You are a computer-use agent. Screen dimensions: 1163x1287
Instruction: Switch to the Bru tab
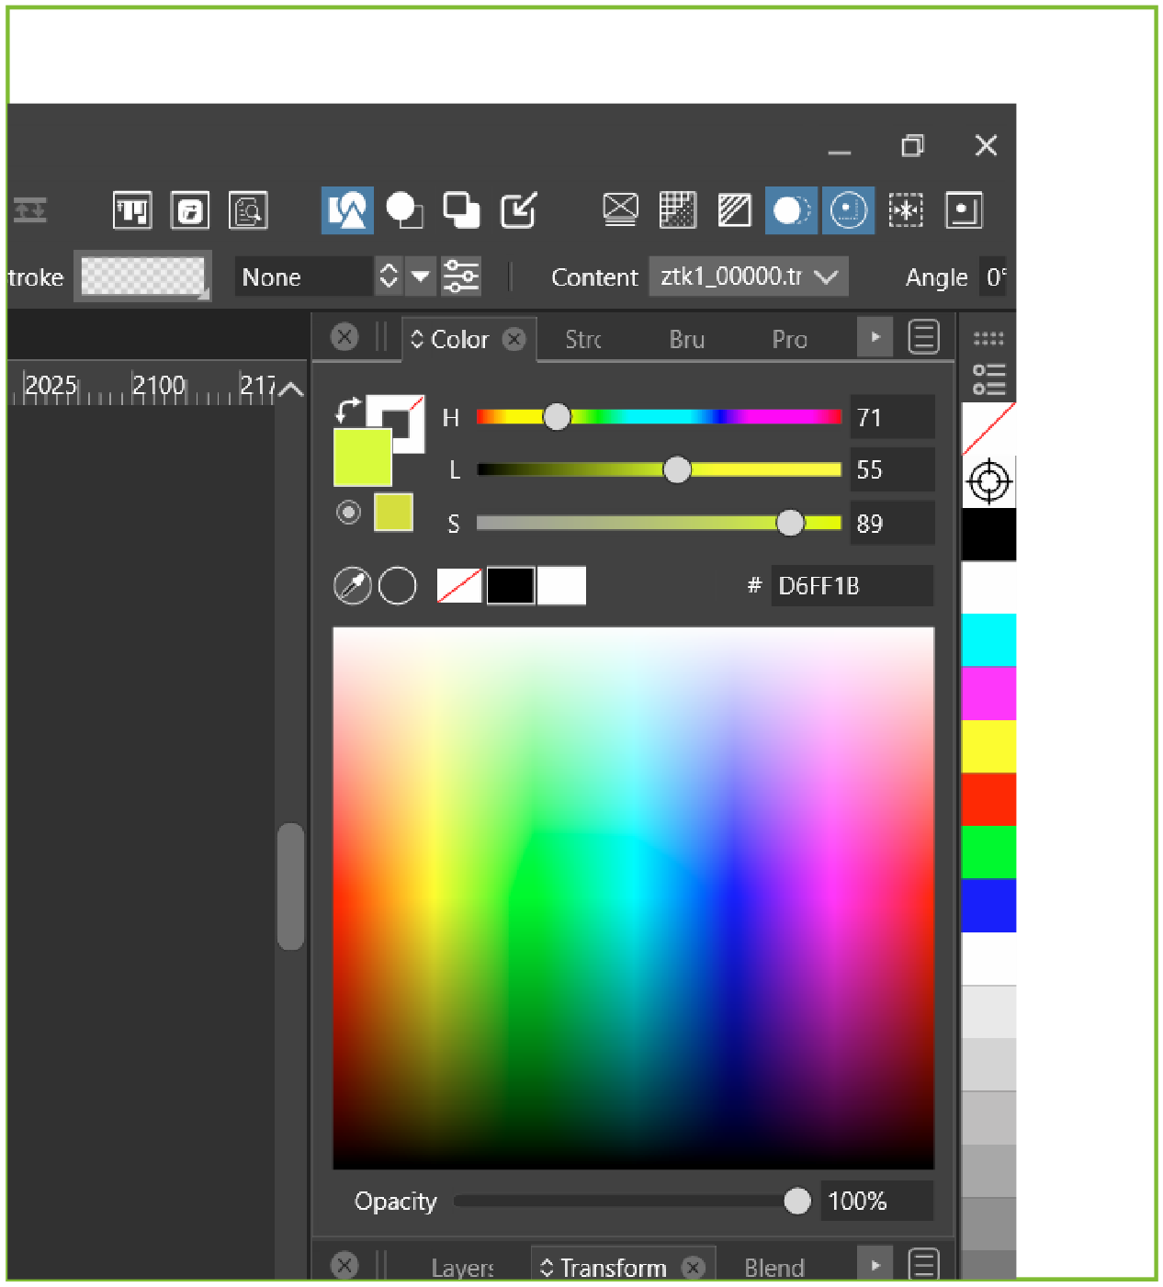(686, 340)
